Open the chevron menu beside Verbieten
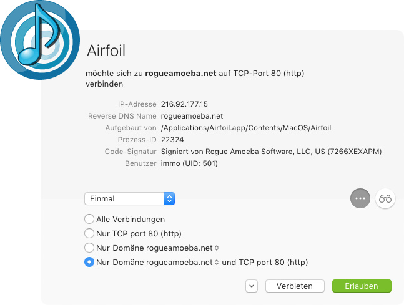This screenshot has height=305, width=404. pos(252,286)
